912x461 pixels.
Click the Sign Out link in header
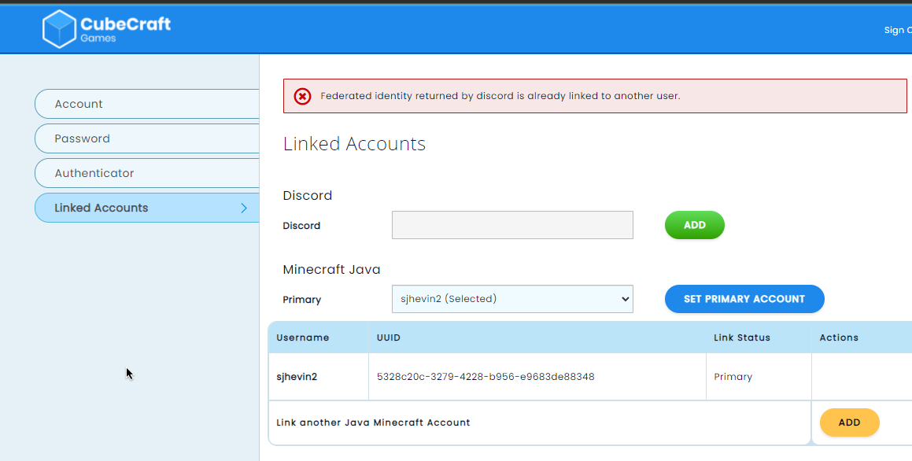(x=898, y=30)
